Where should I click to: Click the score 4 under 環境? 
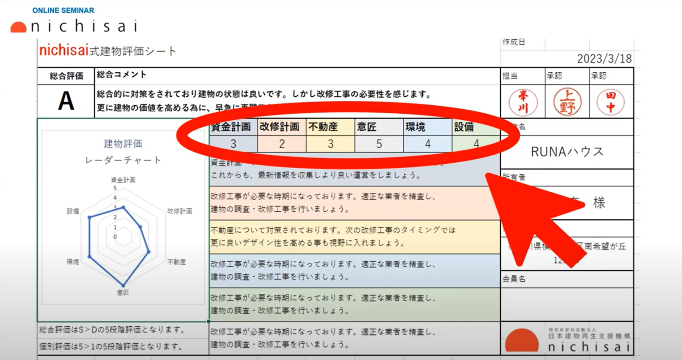[x=428, y=144]
